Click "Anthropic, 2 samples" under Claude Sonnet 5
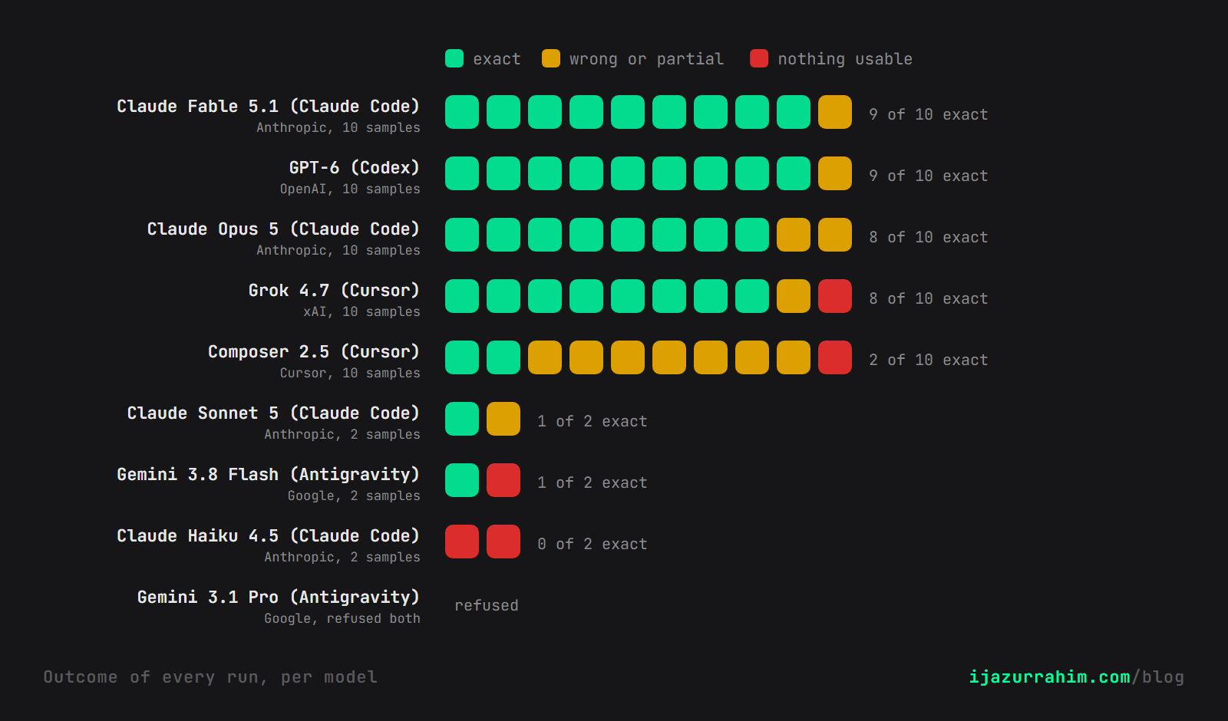The height and width of the screenshot is (721, 1228). [342, 434]
